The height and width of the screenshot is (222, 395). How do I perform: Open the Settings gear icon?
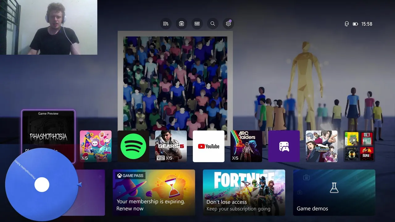click(228, 24)
